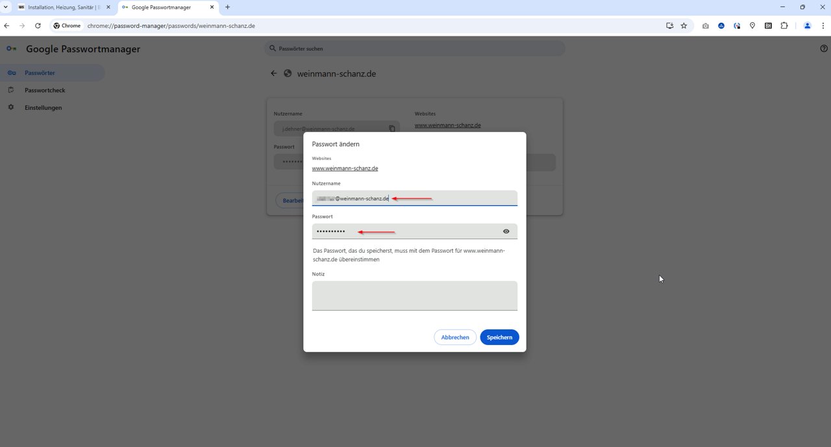Screen dimensions: 831x447
Task: Show password with the eye icon
Action: point(506,231)
